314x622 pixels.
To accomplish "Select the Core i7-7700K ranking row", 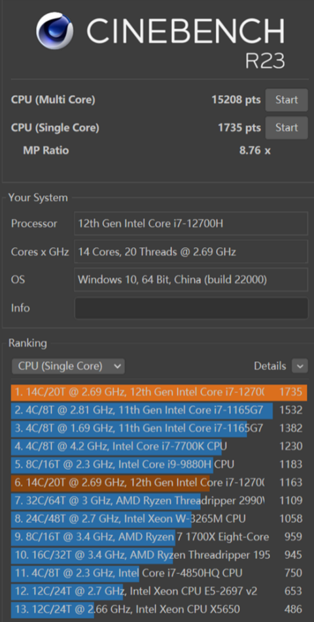I will tap(159, 446).
